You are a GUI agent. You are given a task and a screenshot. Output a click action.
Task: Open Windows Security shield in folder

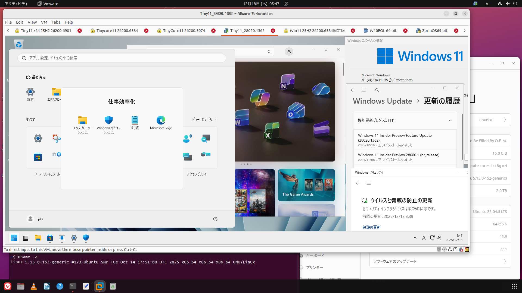pos(108,122)
